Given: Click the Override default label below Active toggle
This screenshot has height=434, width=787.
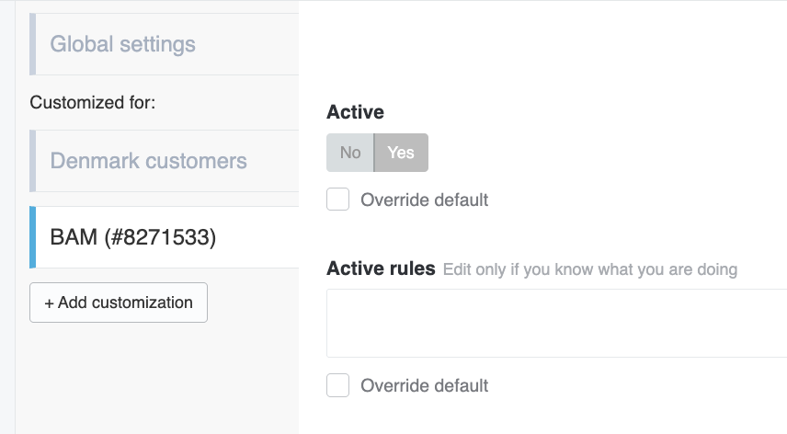Looking at the screenshot, I should (424, 200).
